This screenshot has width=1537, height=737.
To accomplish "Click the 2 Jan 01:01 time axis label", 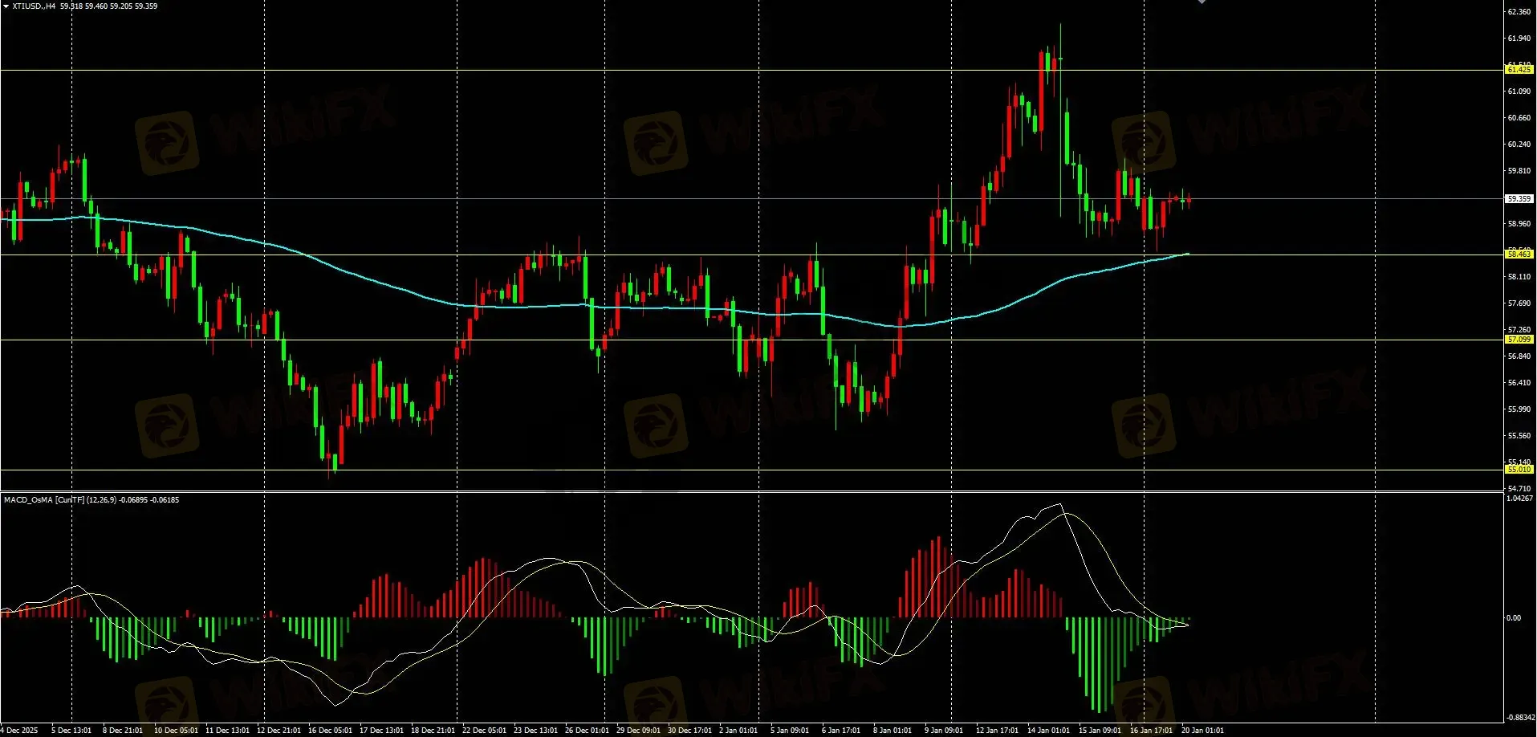I will click(x=738, y=731).
